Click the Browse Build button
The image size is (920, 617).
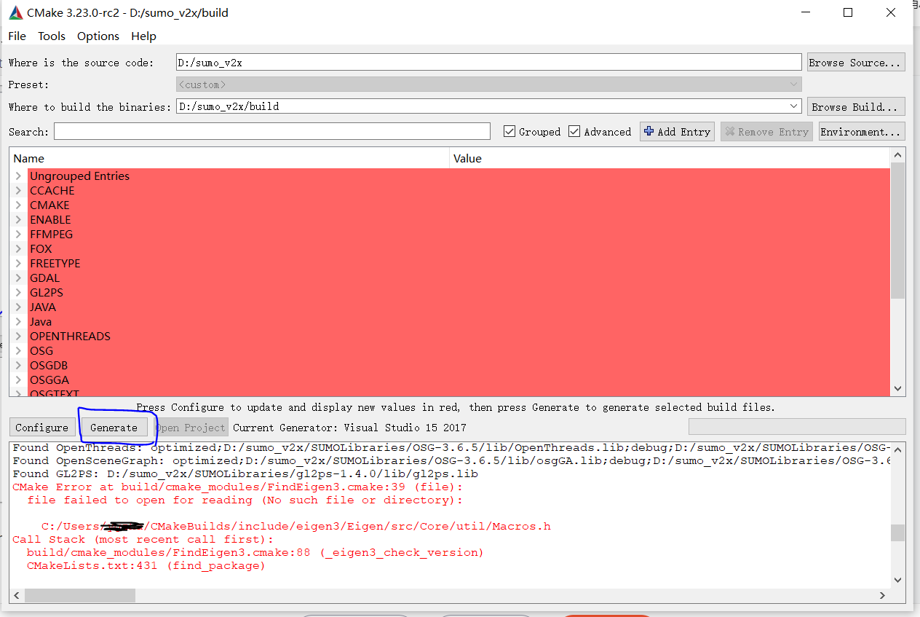856,106
